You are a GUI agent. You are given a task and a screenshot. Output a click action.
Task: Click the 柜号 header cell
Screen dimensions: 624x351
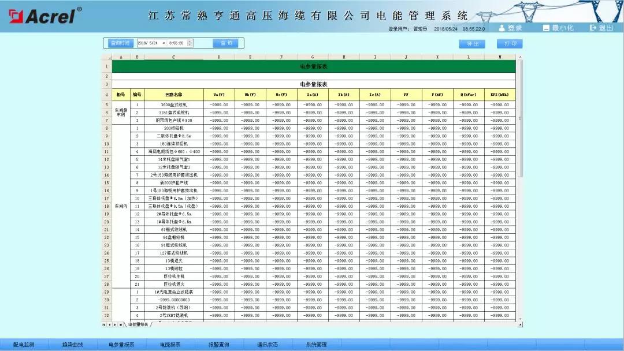[x=121, y=95]
